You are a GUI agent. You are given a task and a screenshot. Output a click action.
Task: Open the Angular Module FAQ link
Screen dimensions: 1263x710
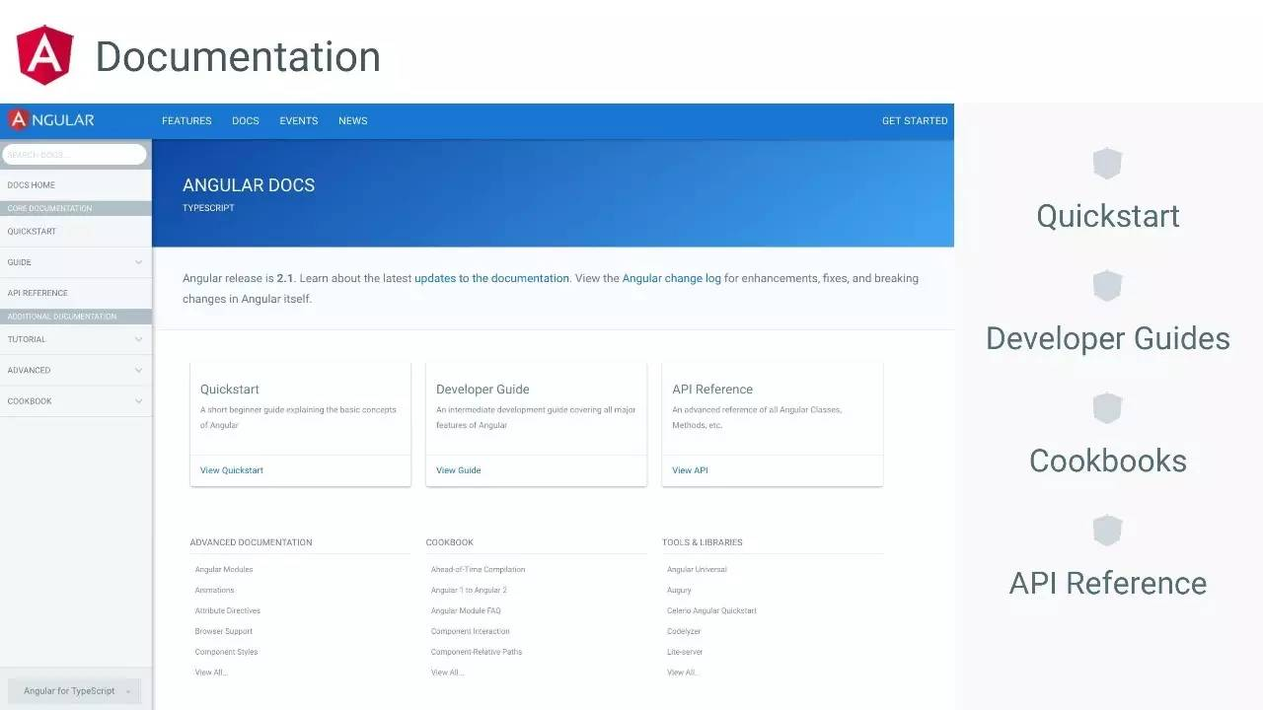[466, 611]
